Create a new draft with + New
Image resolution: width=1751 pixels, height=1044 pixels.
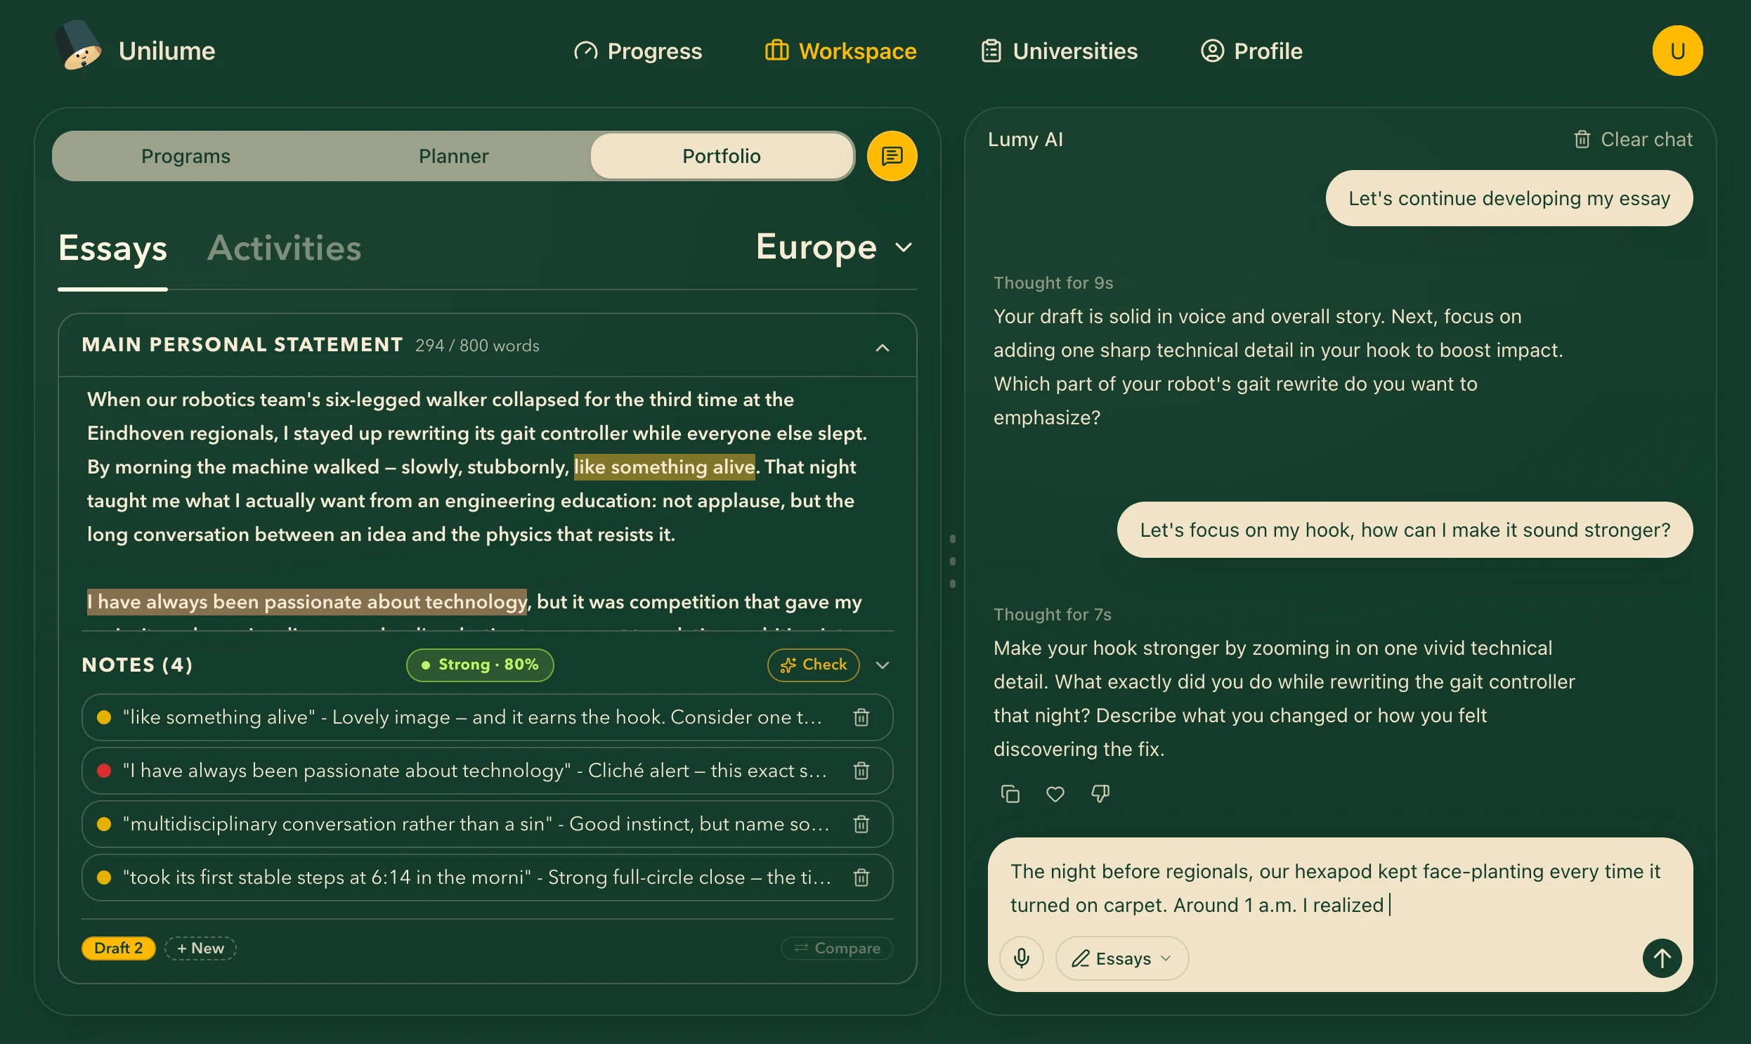(200, 948)
